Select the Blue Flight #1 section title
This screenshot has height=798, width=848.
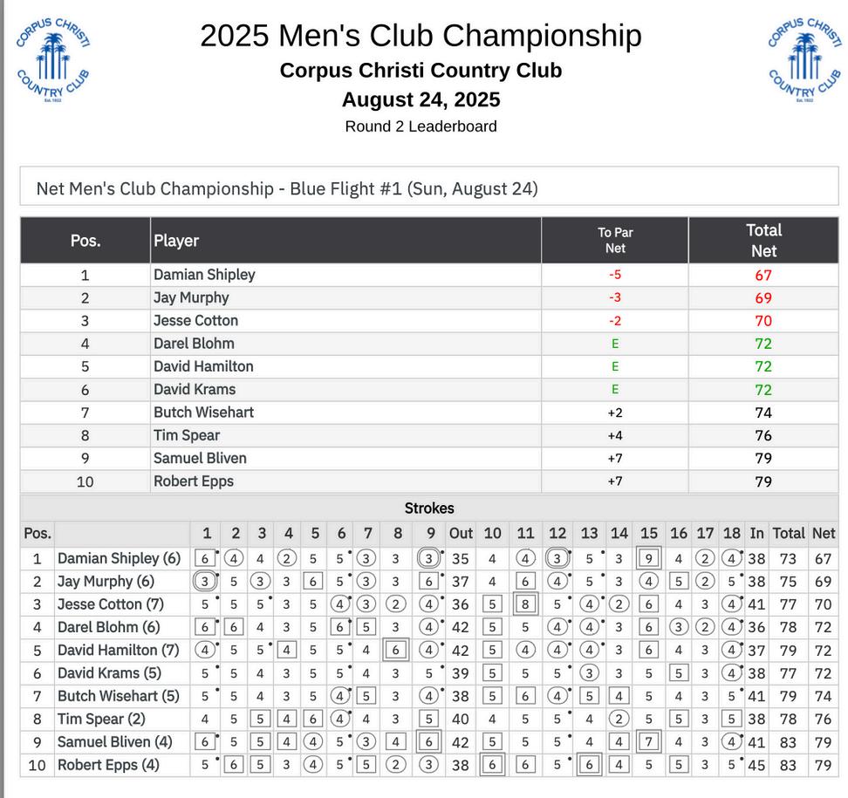287,188
